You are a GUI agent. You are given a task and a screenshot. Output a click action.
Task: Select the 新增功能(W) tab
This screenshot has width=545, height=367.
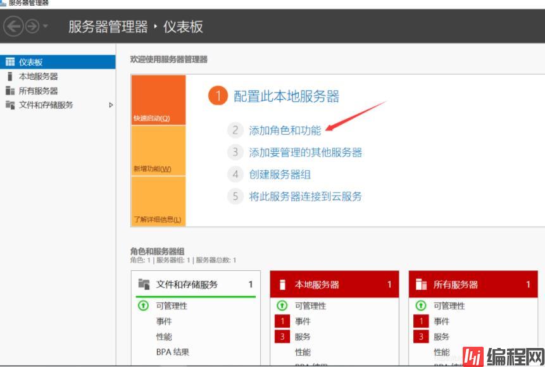158,151
